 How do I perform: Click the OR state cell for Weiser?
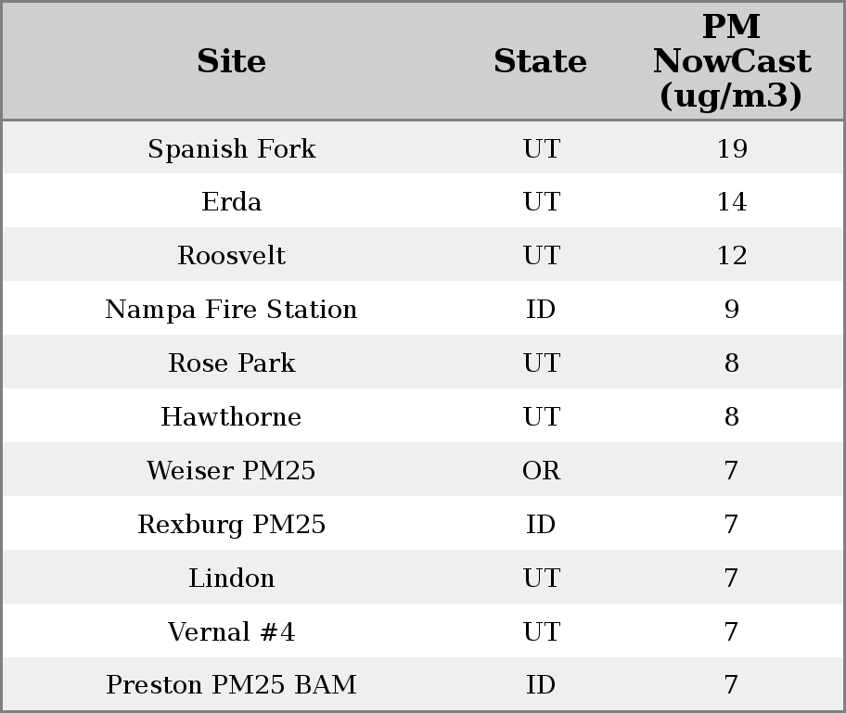(x=541, y=471)
